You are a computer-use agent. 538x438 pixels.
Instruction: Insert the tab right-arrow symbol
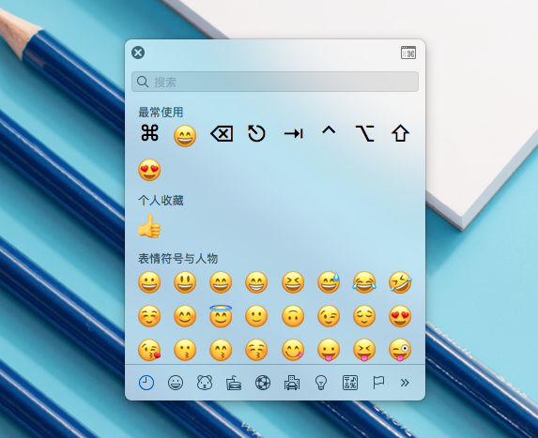(x=293, y=134)
